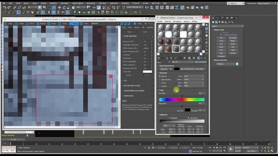Open the Blue channel source dropdown
This screenshot has height=156, width=278.
coord(194,83)
